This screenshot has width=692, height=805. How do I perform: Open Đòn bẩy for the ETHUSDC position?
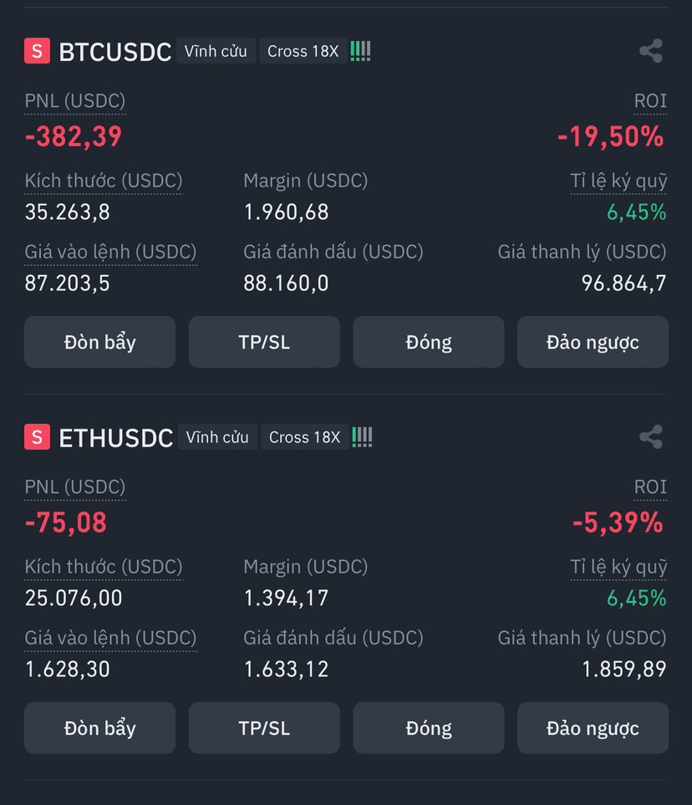(100, 728)
